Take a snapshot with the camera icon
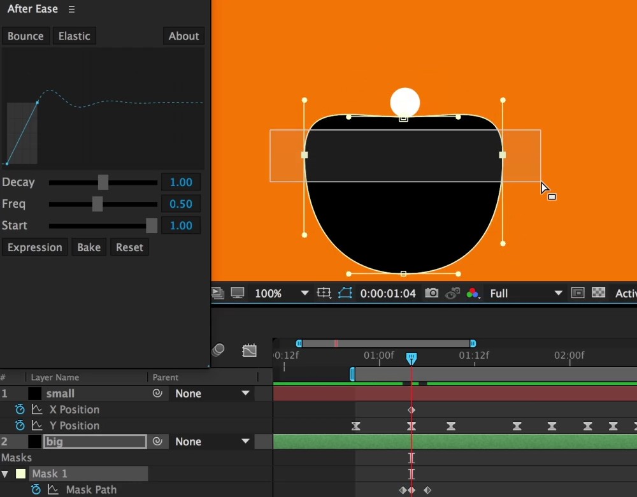637x497 pixels. (x=431, y=292)
